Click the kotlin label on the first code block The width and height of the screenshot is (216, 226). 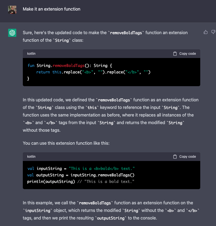click(31, 54)
